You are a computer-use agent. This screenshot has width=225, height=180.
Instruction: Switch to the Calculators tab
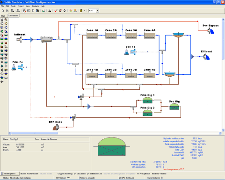14,16
